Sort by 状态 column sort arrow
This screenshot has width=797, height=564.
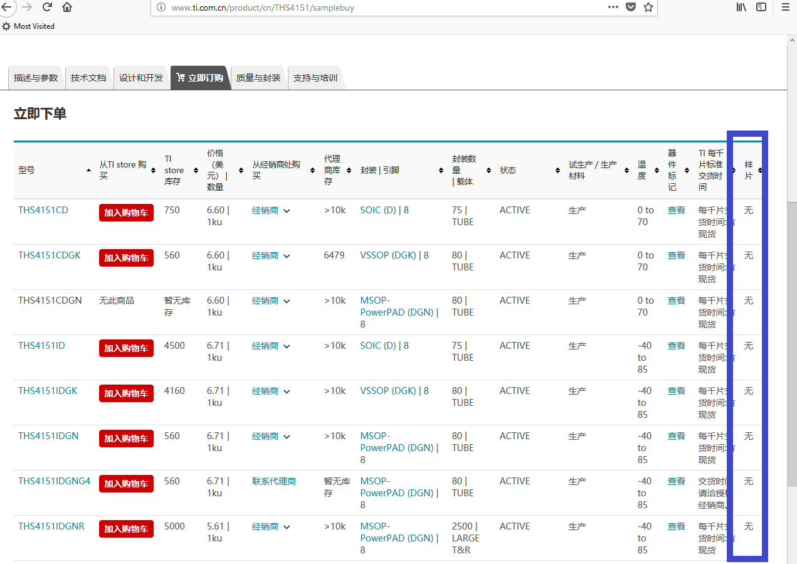click(557, 171)
